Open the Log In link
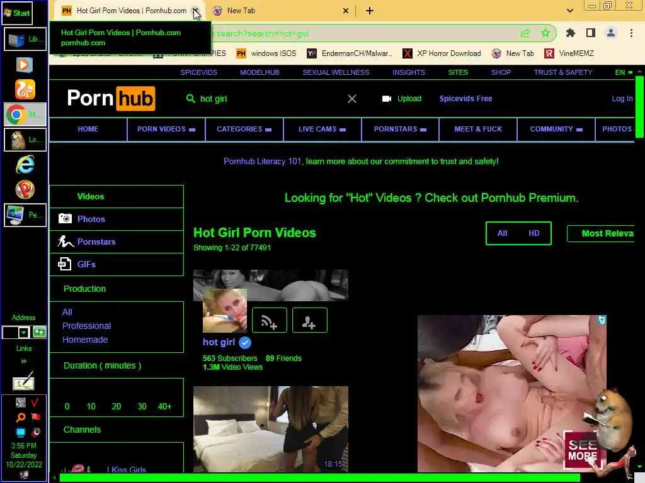The image size is (645, 483). 622,99
